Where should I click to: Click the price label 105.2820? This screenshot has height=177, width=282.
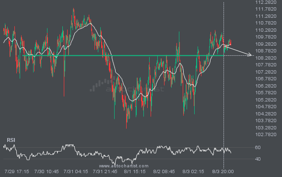[266, 100]
